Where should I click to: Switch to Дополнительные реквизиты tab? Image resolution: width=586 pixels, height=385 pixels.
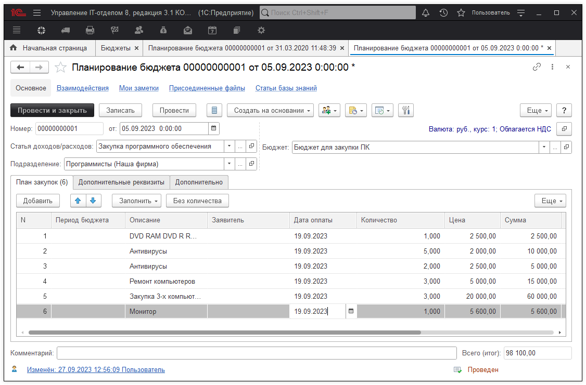121,182
